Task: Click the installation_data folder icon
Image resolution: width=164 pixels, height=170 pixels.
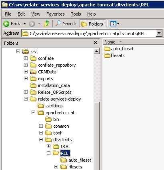Action: point(33,85)
